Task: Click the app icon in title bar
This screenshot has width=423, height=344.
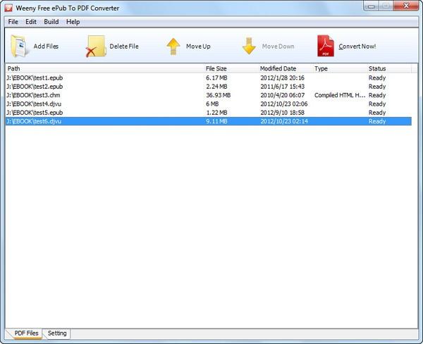Action: tap(9, 8)
